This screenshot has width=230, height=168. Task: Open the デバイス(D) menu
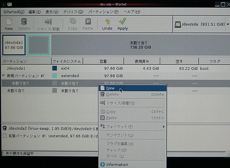coord(73,12)
